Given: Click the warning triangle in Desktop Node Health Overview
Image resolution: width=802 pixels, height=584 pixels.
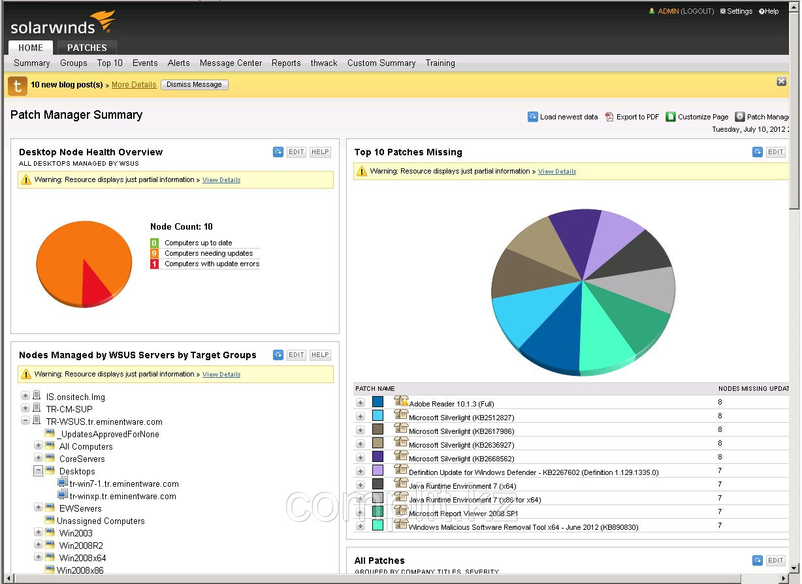Looking at the screenshot, I should [x=26, y=179].
